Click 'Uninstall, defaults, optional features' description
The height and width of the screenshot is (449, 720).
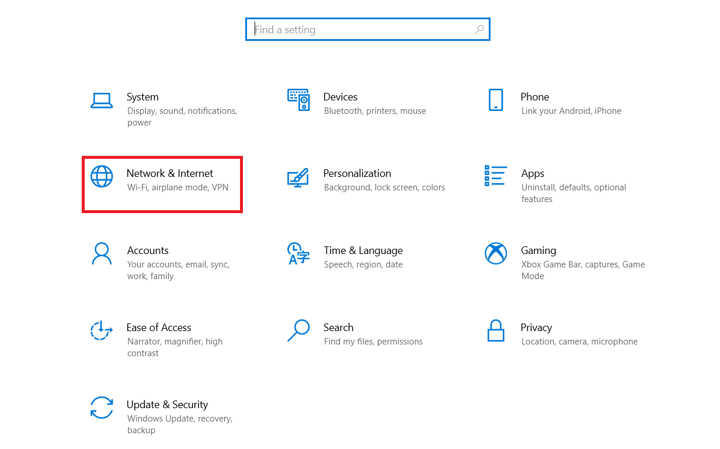[x=574, y=193]
